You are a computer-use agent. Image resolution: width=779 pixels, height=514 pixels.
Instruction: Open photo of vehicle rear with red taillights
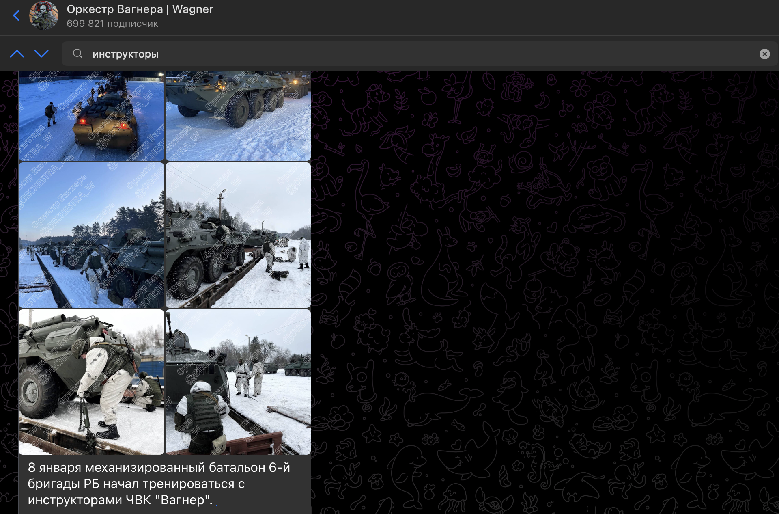pyautogui.click(x=91, y=116)
